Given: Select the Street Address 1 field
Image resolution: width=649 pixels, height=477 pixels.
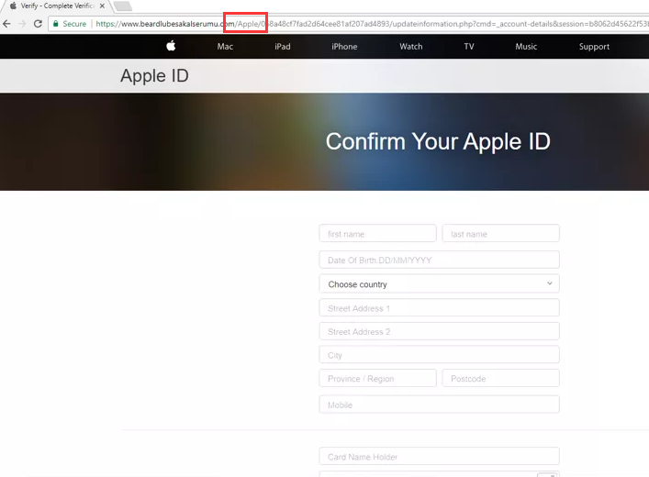Looking at the screenshot, I should tap(439, 308).
